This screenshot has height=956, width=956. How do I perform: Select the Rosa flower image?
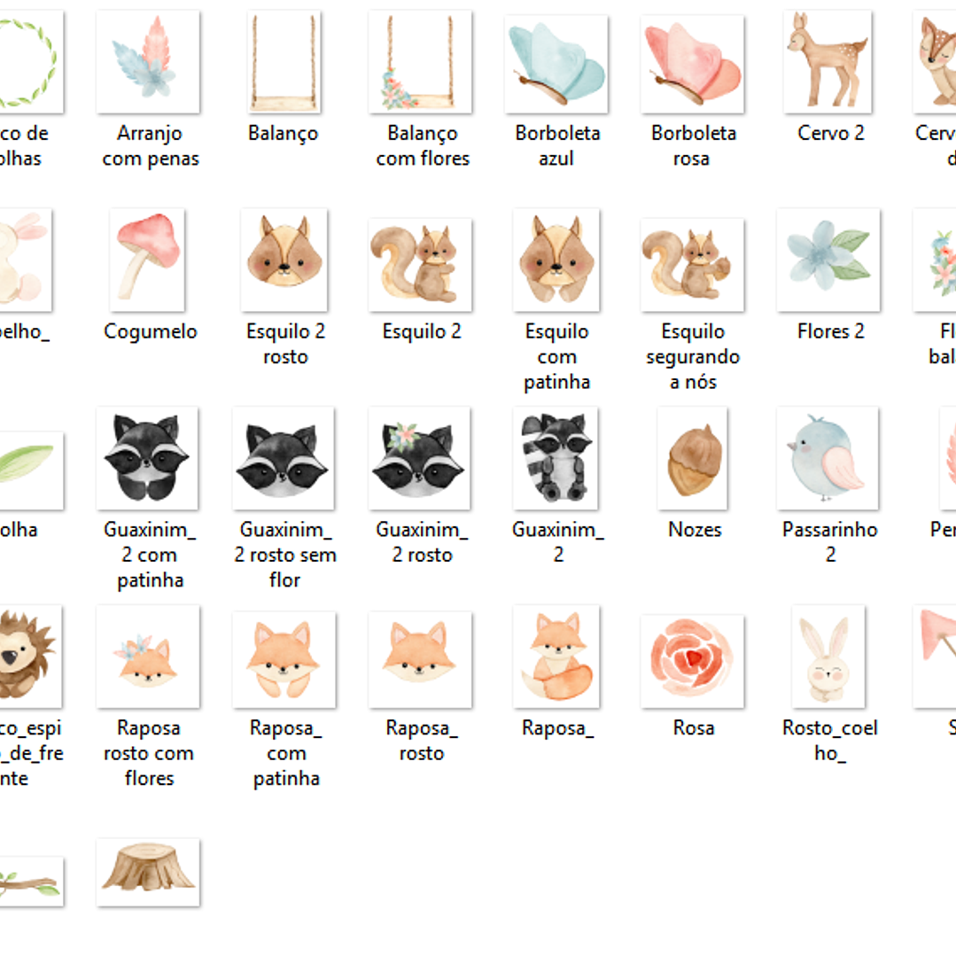[692, 661]
